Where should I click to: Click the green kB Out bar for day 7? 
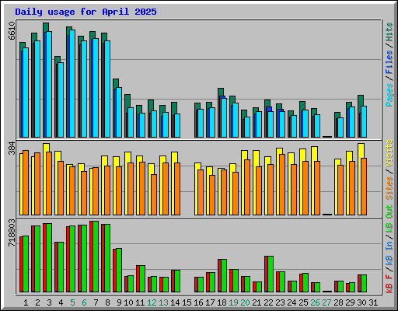pos(96,257)
